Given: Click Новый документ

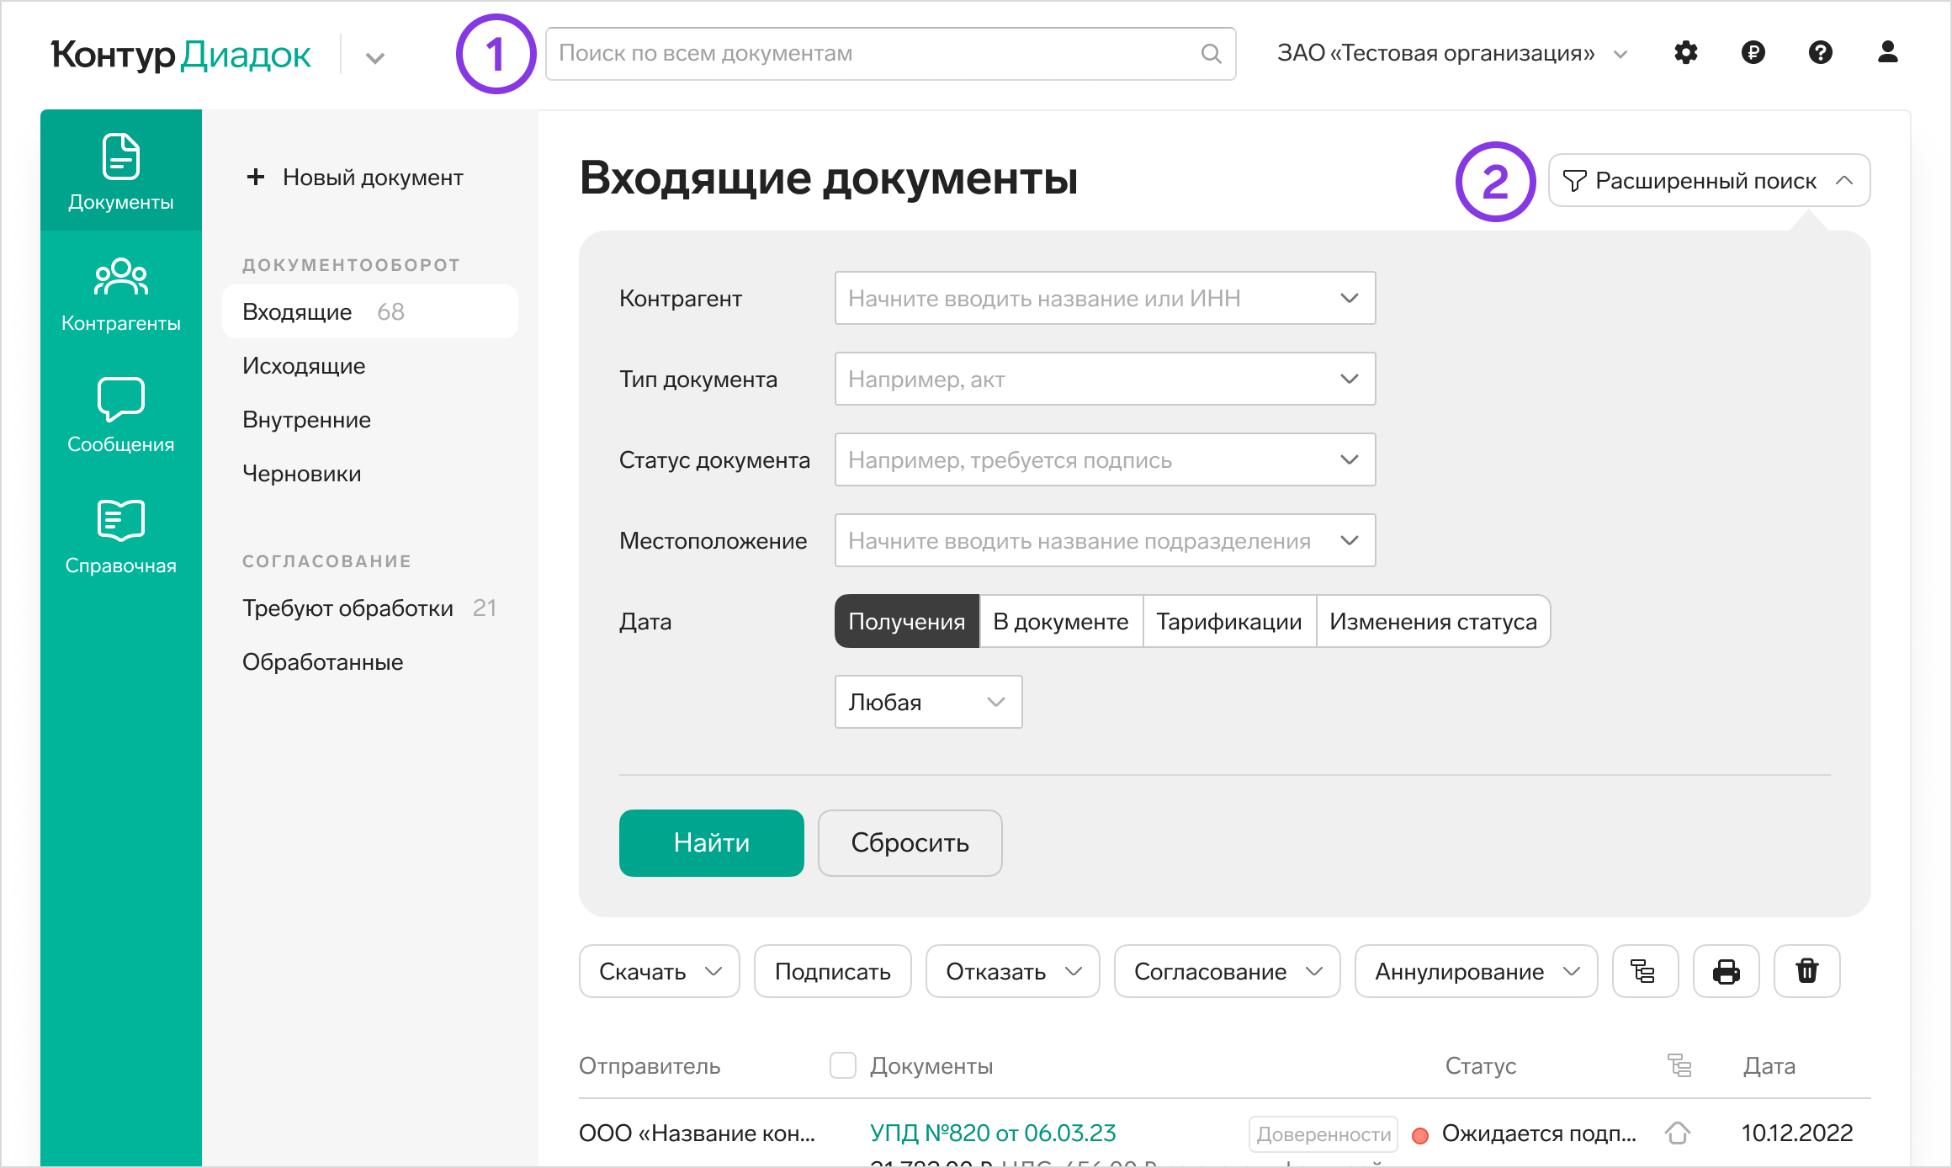Looking at the screenshot, I should 354,177.
